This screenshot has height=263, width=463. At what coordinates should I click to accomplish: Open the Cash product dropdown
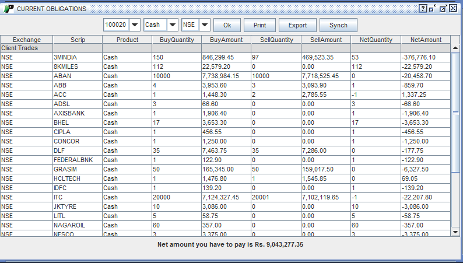[x=172, y=25]
